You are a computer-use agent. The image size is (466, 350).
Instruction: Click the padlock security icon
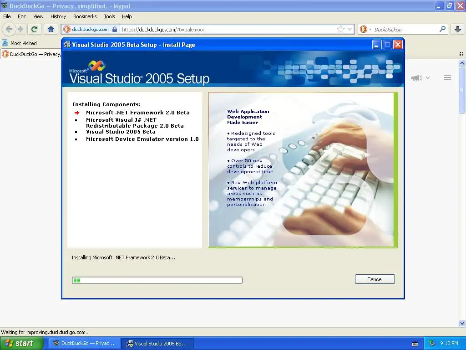(115, 29)
